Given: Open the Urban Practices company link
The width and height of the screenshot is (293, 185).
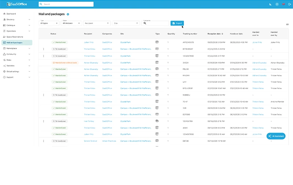Looking at the screenshot, I should [x=109, y=141].
